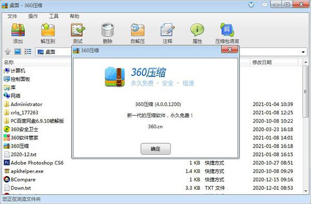Go up one folder with the arrow icon
311x204 pixels.
click(8, 52)
